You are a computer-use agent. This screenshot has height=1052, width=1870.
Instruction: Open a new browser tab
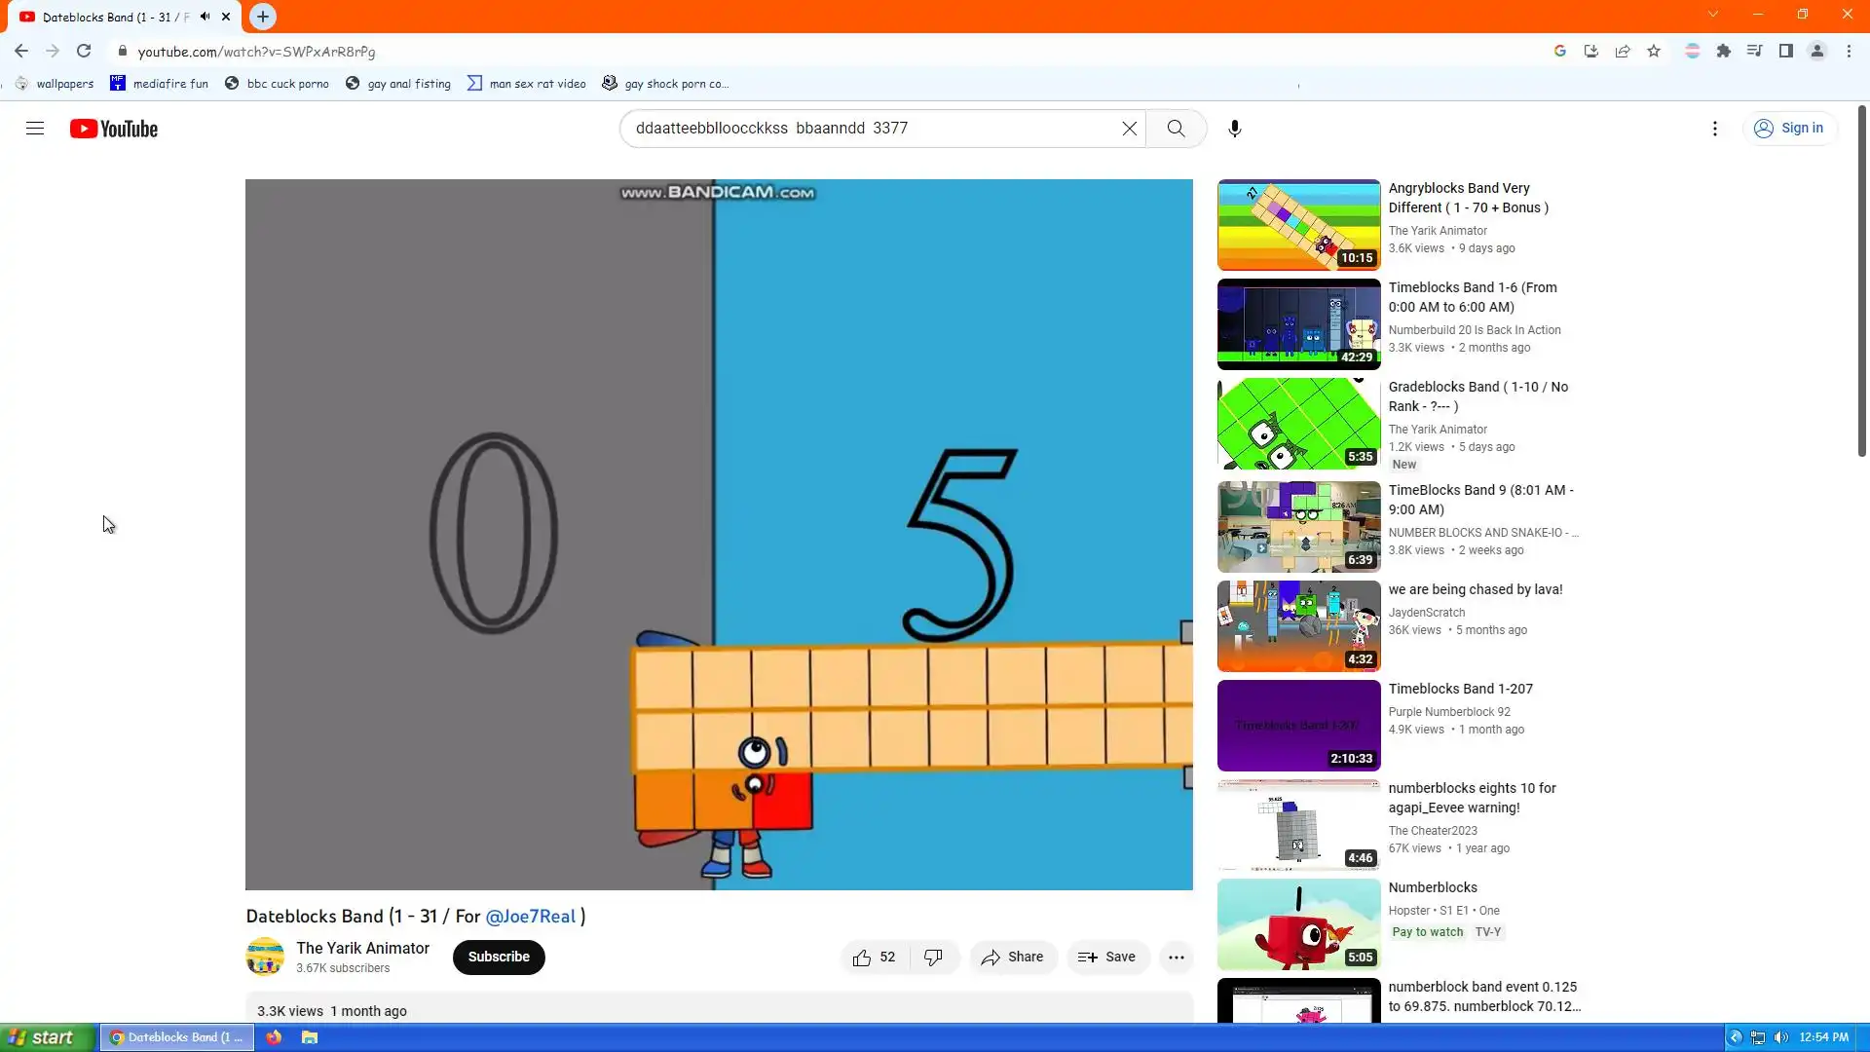click(263, 17)
